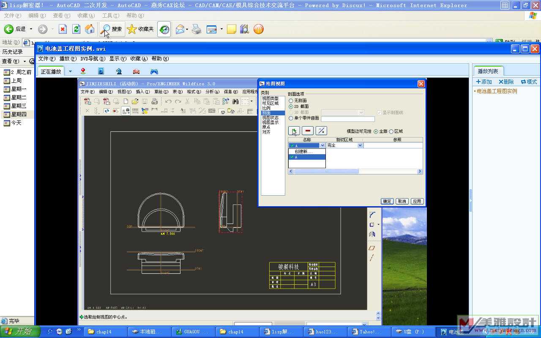Open the 插入 menu in Pro/ENGINEER
The height and width of the screenshot is (338, 541).
coord(142,92)
